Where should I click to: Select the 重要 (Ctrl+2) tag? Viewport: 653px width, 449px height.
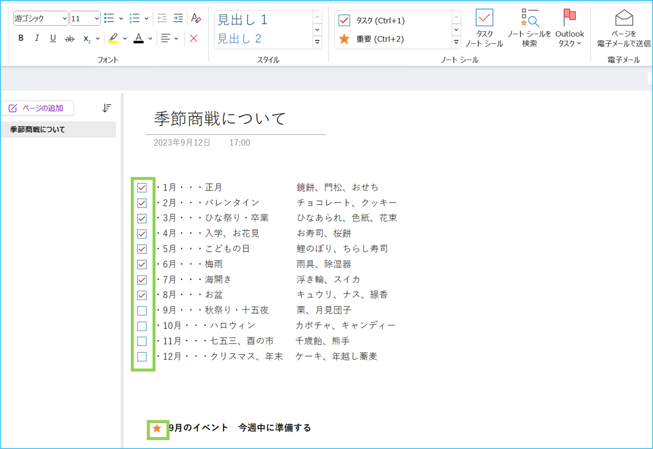pyautogui.click(x=371, y=39)
